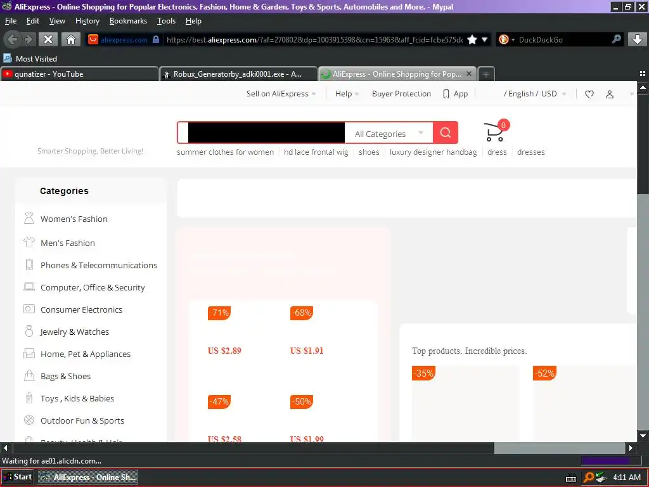Open the History menu

pyautogui.click(x=87, y=21)
